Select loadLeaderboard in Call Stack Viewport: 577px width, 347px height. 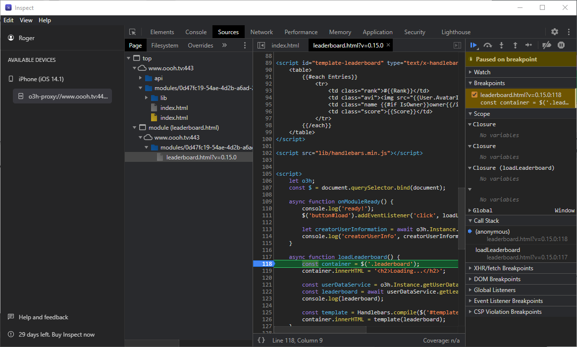tap(497, 250)
